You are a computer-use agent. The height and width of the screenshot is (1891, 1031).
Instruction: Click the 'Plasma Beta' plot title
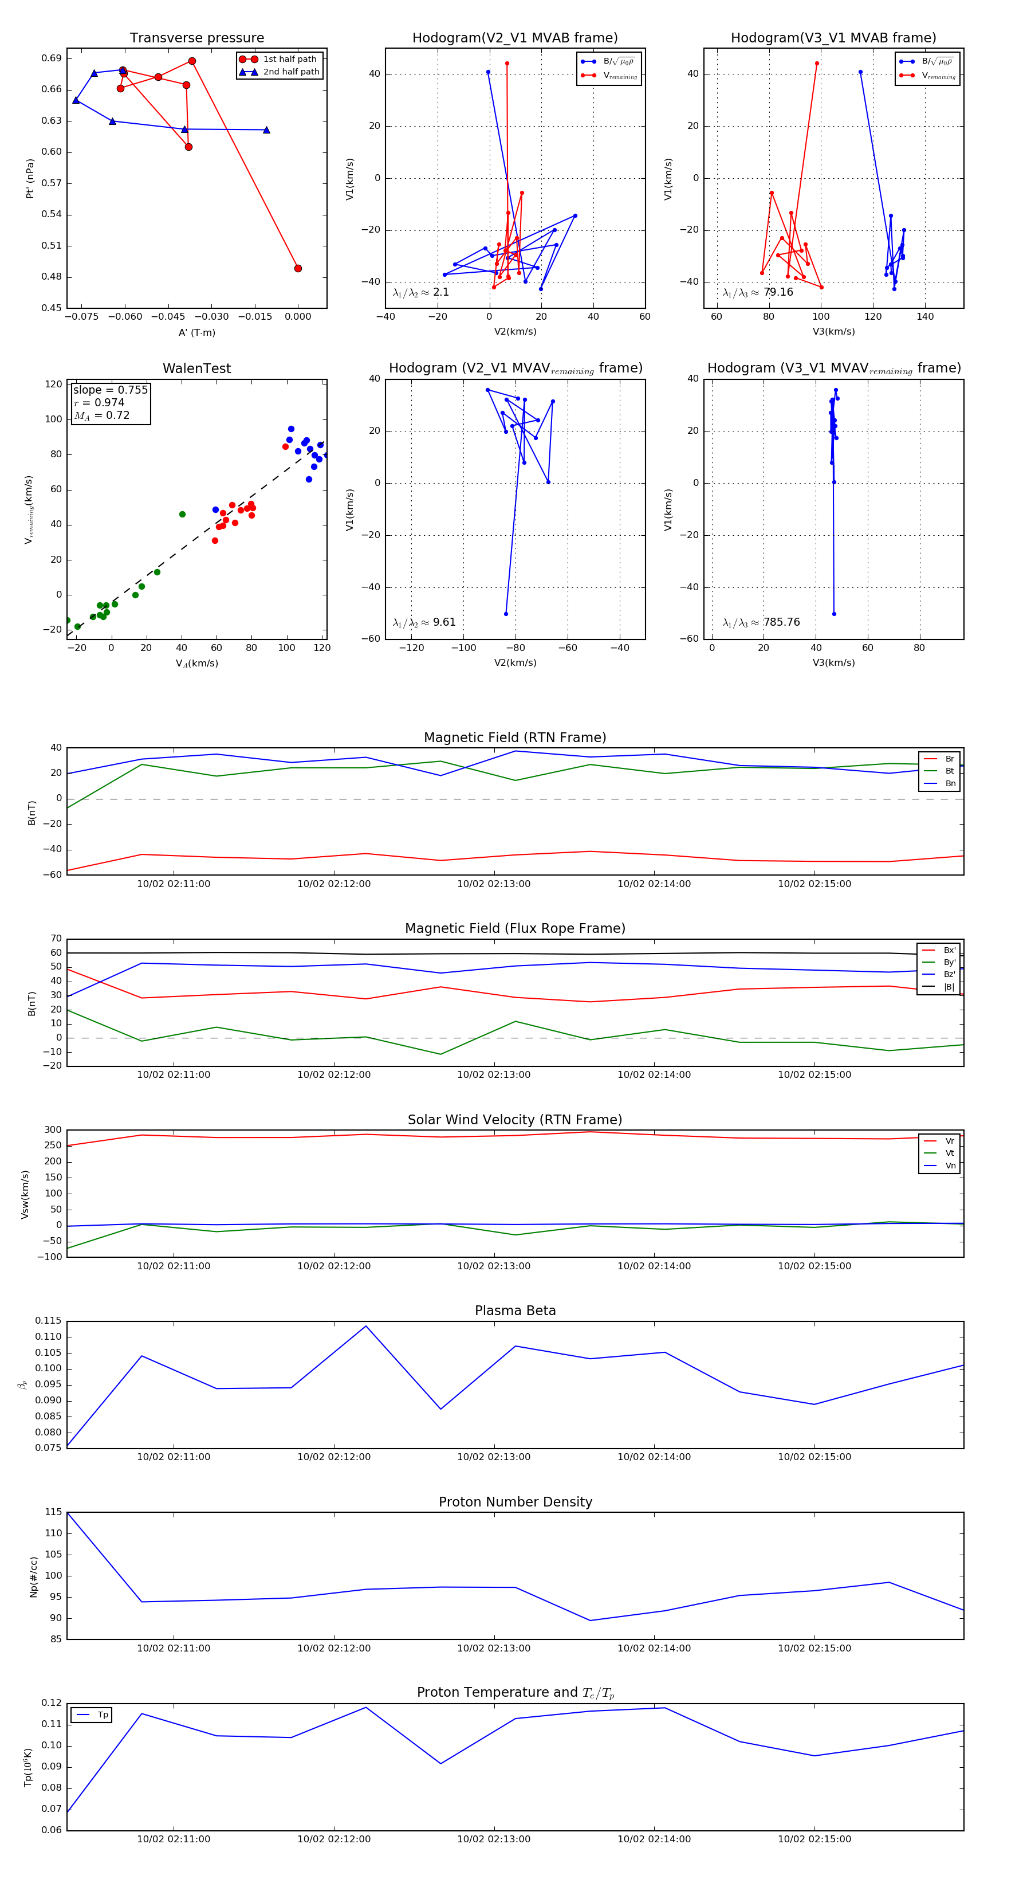pyautogui.click(x=515, y=1311)
